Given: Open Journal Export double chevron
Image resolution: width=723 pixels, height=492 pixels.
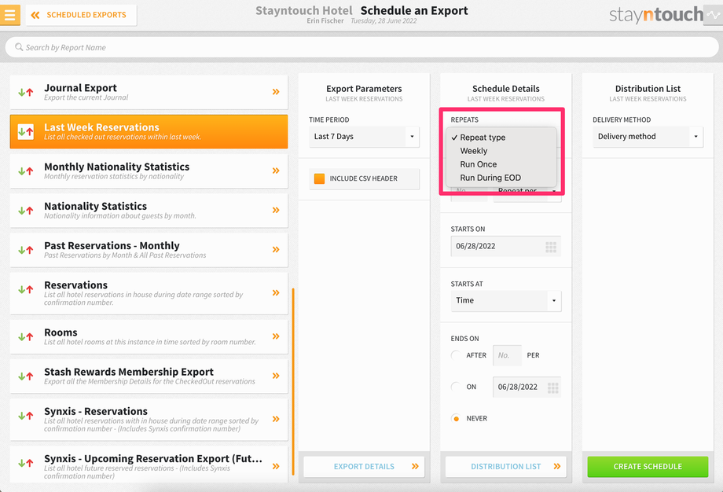Looking at the screenshot, I should click(276, 92).
